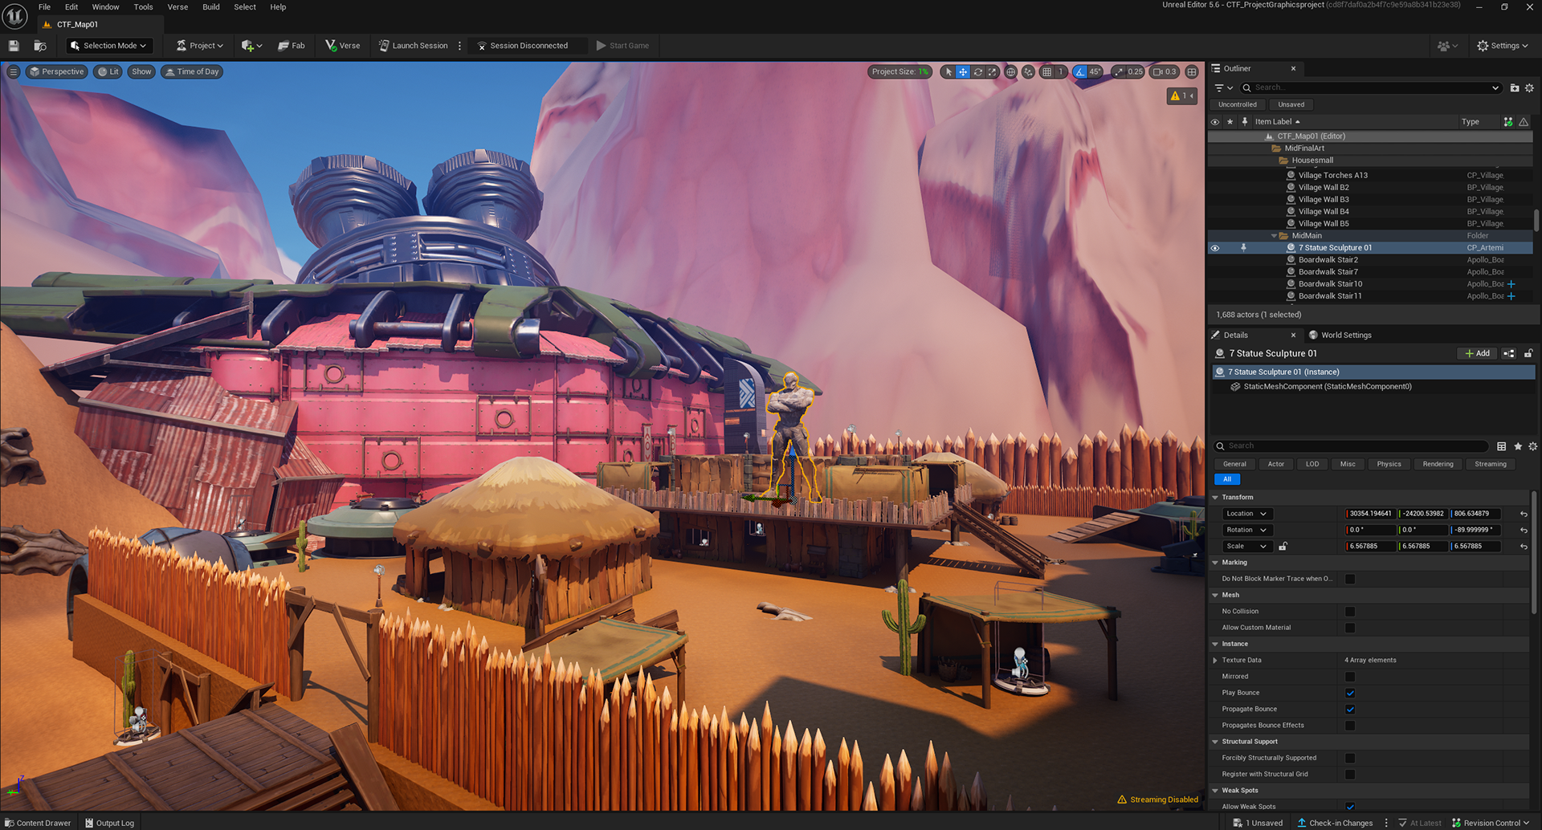Open Fab from the toolbar
This screenshot has height=830, width=1542.
[292, 46]
